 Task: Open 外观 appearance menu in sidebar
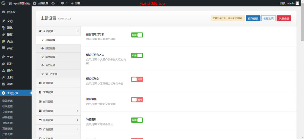tap(10, 57)
